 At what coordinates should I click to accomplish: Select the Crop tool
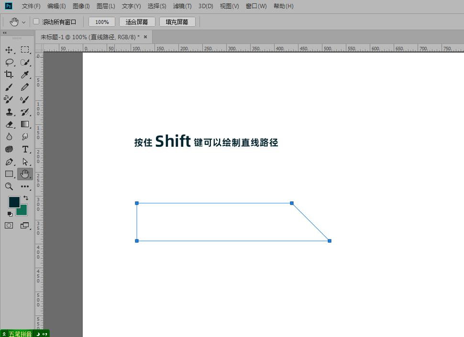coord(9,75)
